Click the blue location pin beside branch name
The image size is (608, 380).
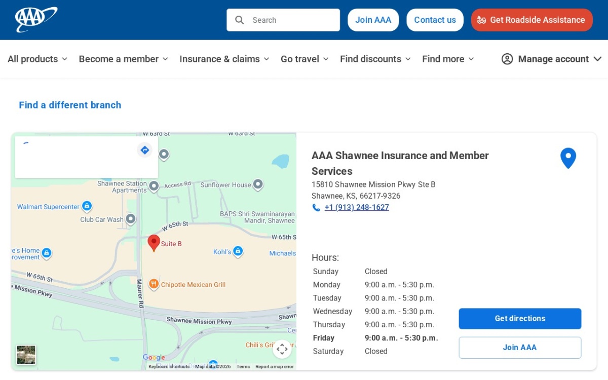coord(568,158)
